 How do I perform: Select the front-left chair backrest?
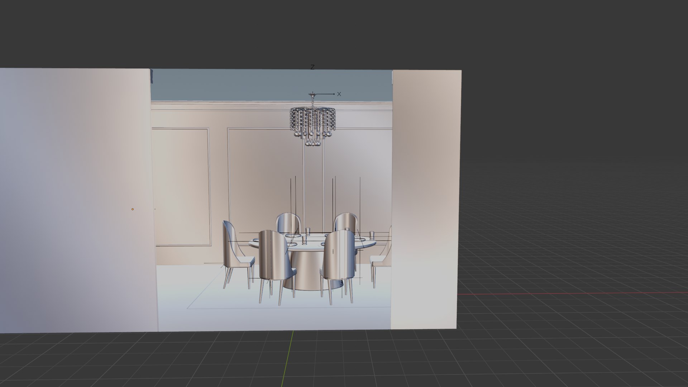coord(274,254)
